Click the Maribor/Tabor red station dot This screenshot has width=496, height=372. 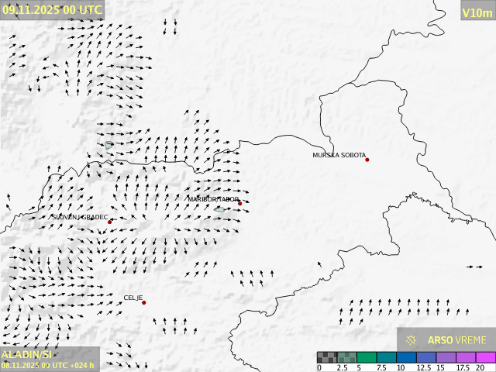click(x=240, y=204)
